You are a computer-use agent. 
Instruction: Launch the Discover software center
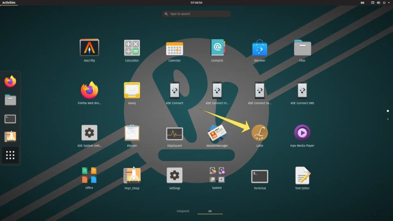(259, 48)
